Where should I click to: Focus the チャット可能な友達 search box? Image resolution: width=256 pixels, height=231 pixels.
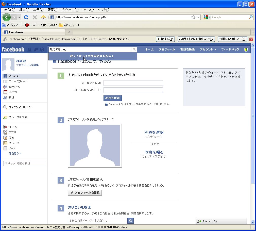(24, 163)
